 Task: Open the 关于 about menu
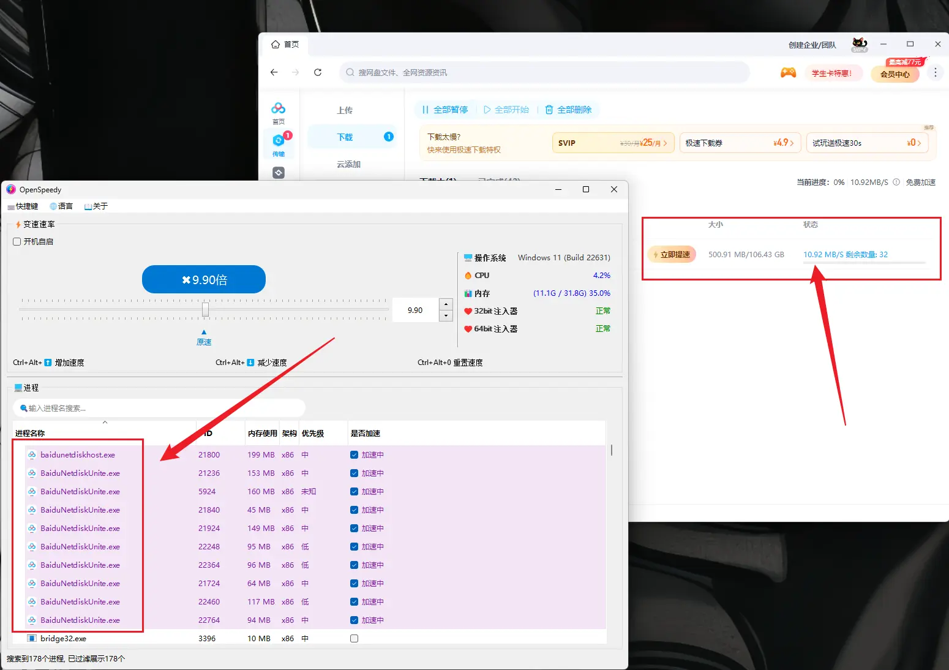(96, 206)
